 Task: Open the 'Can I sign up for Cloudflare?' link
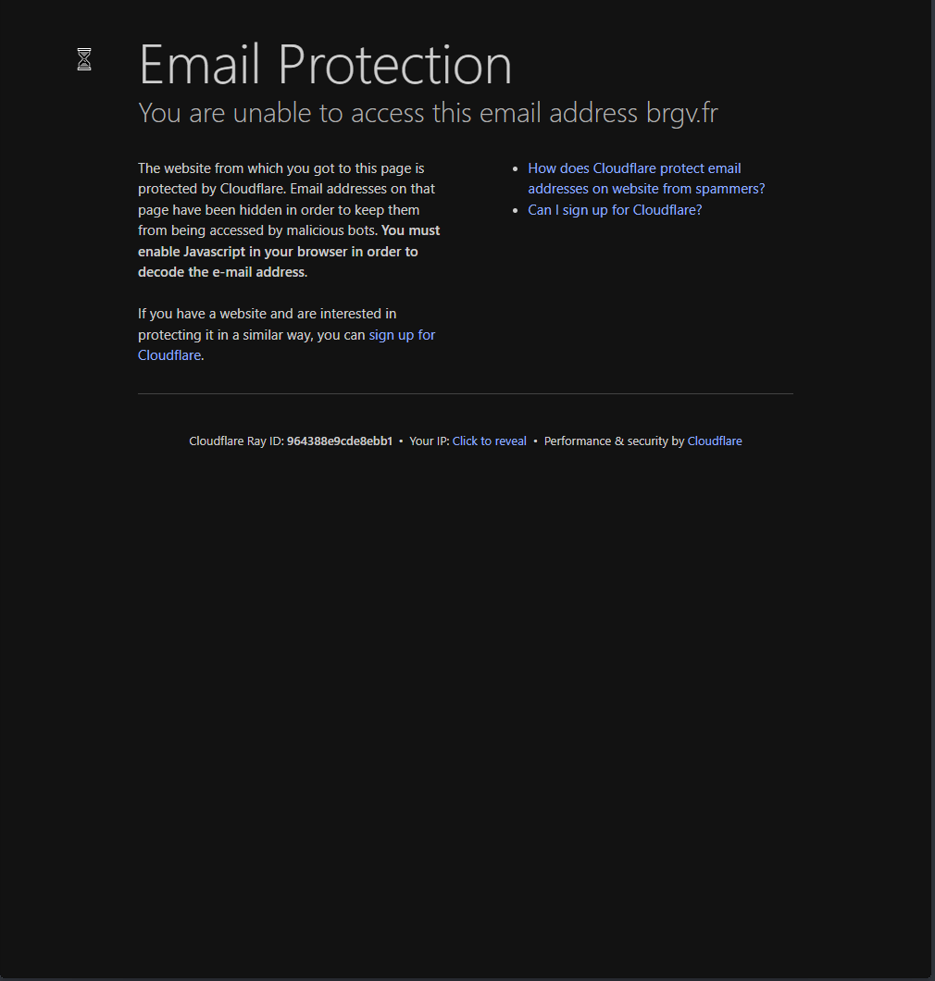[x=615, y=210]
